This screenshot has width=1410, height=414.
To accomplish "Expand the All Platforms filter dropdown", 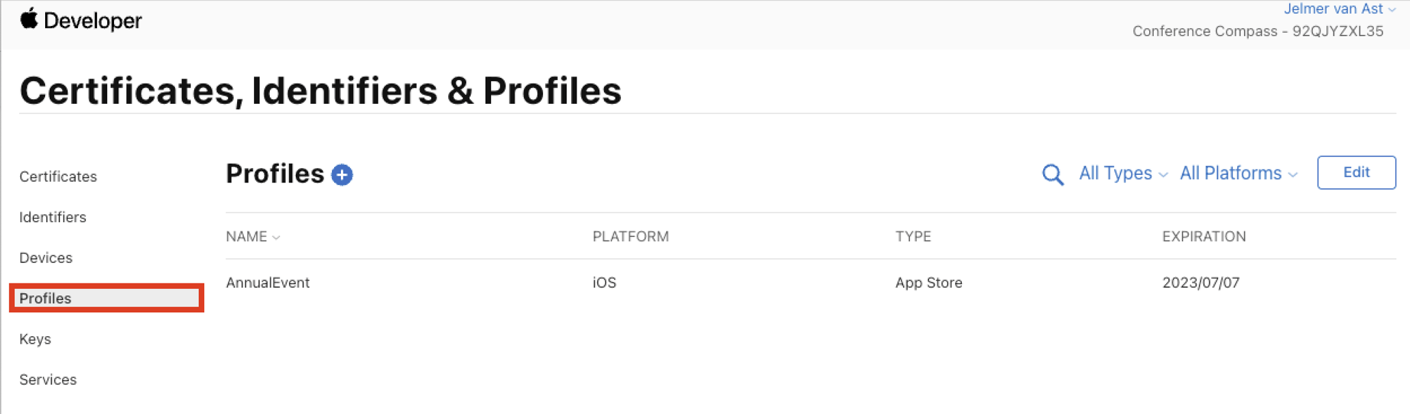I will 1239,174.
